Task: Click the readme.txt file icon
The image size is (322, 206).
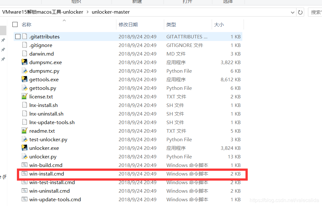Action: tap(25, 131)
